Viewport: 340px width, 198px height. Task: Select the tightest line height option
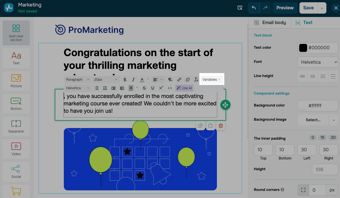(x=303, y=76)
